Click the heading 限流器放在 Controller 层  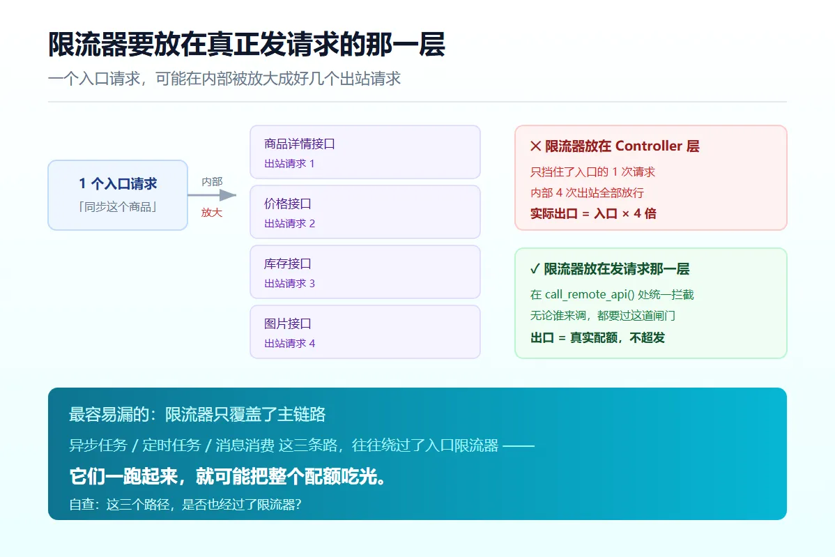[x=622, y=146]
